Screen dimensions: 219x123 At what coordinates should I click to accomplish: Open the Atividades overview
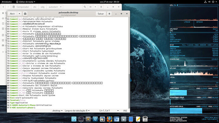7,2
